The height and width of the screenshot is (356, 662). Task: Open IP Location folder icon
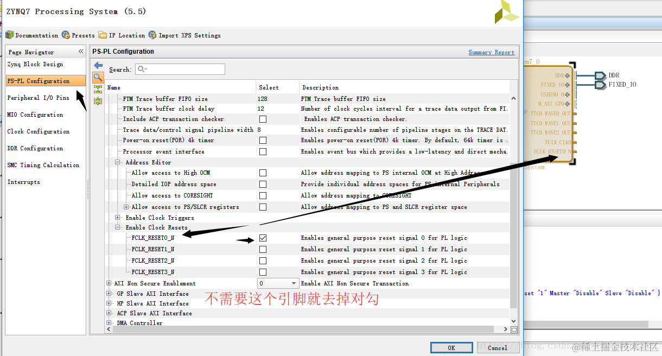(x=103, y=35)
